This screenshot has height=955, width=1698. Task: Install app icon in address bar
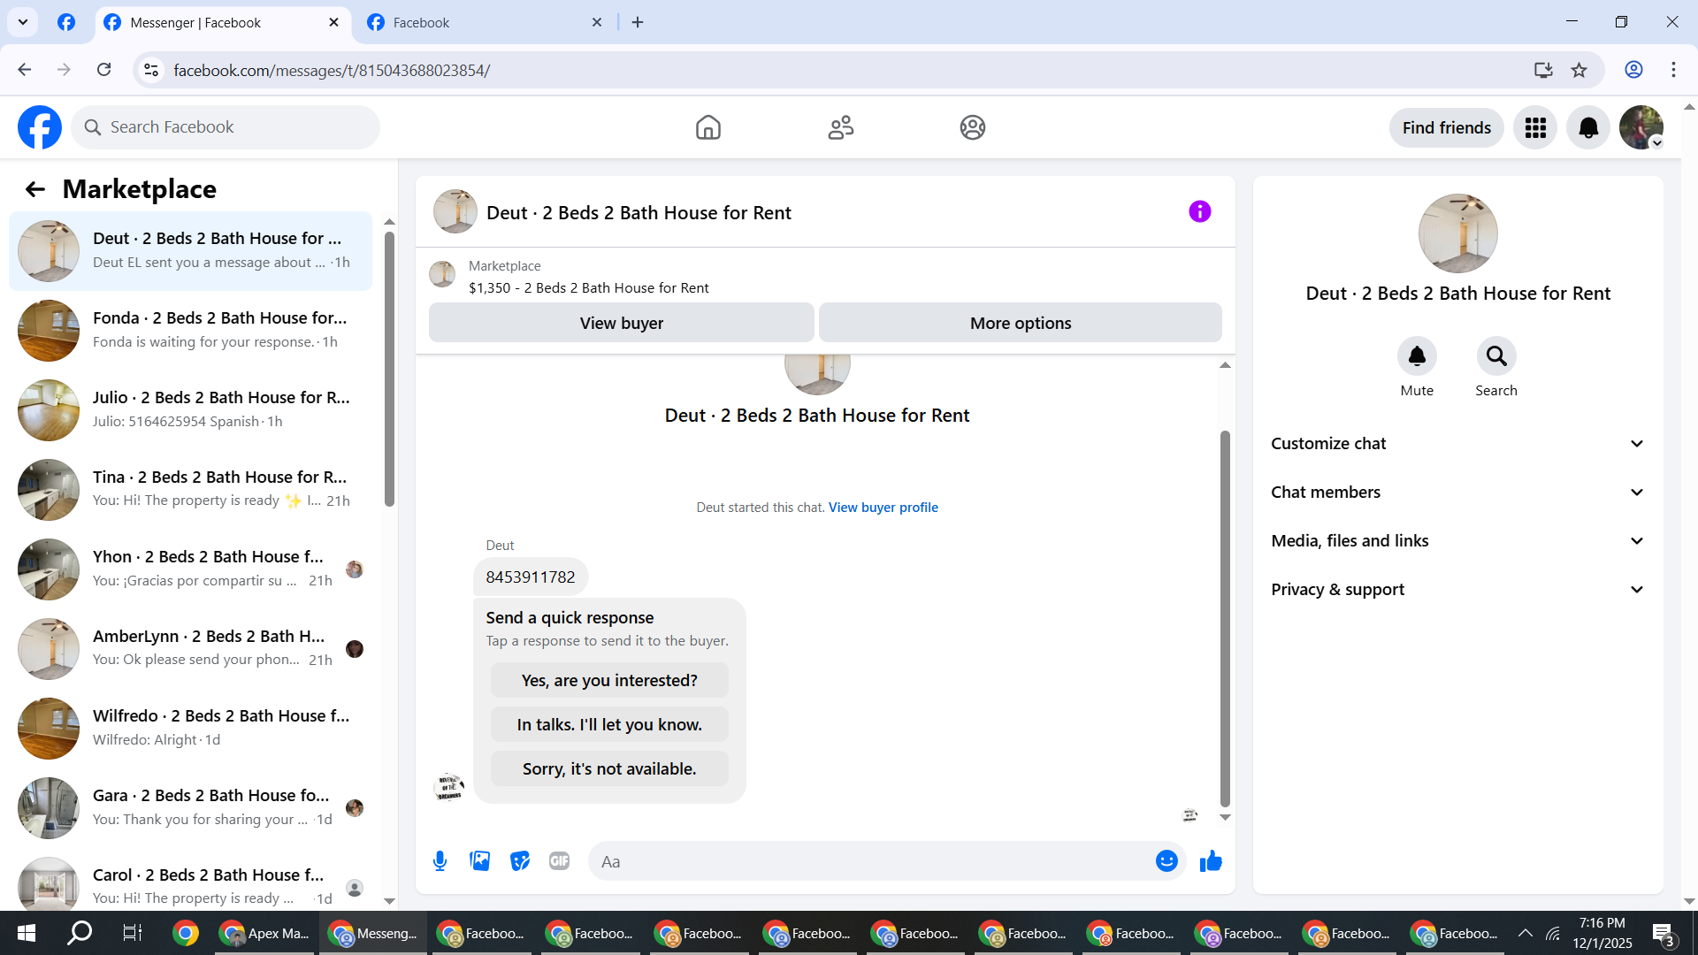(x=1543, y=70)
